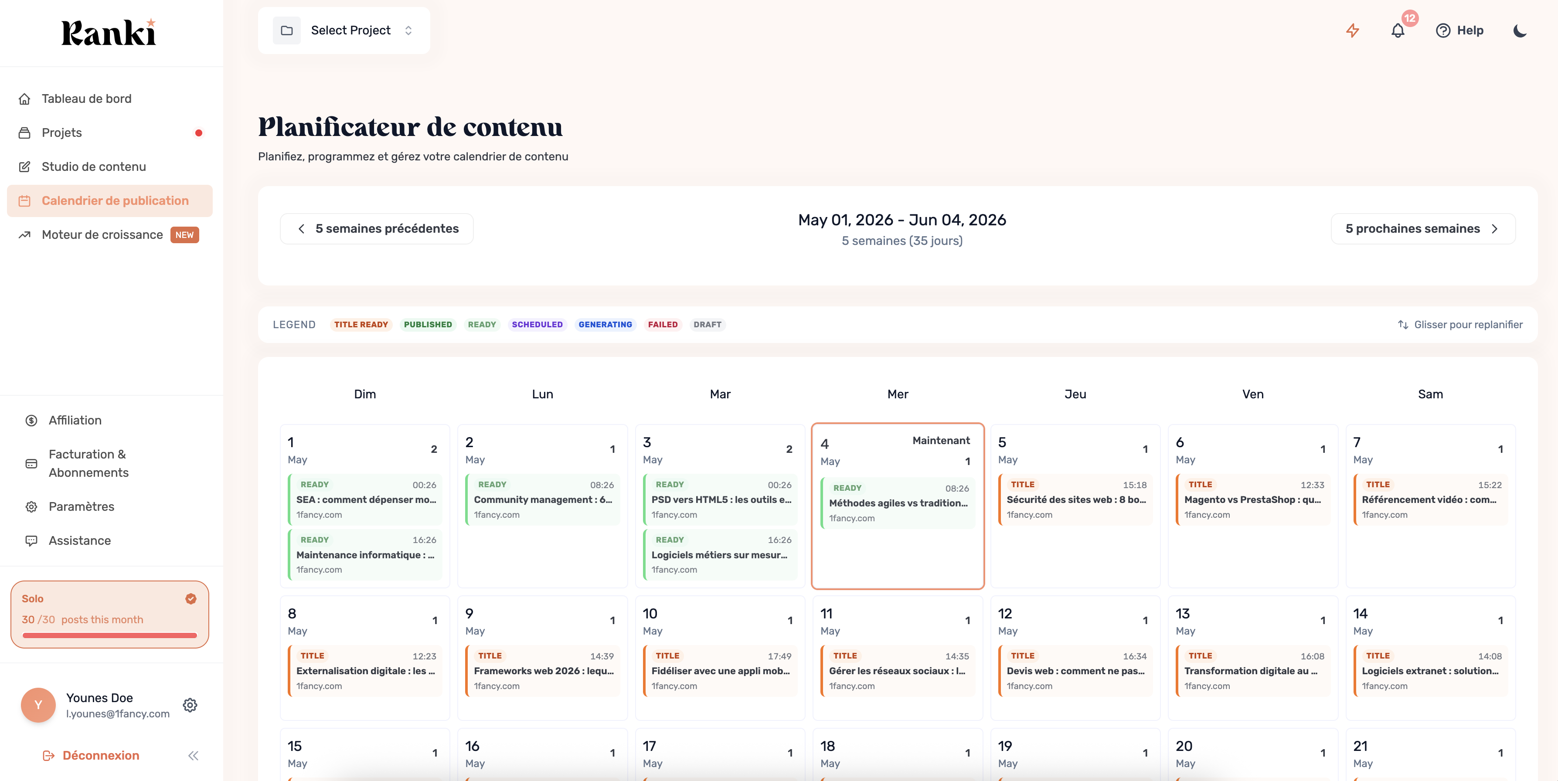
Task: Click the Solo plan usage card
Action: [x=109, y=615]
